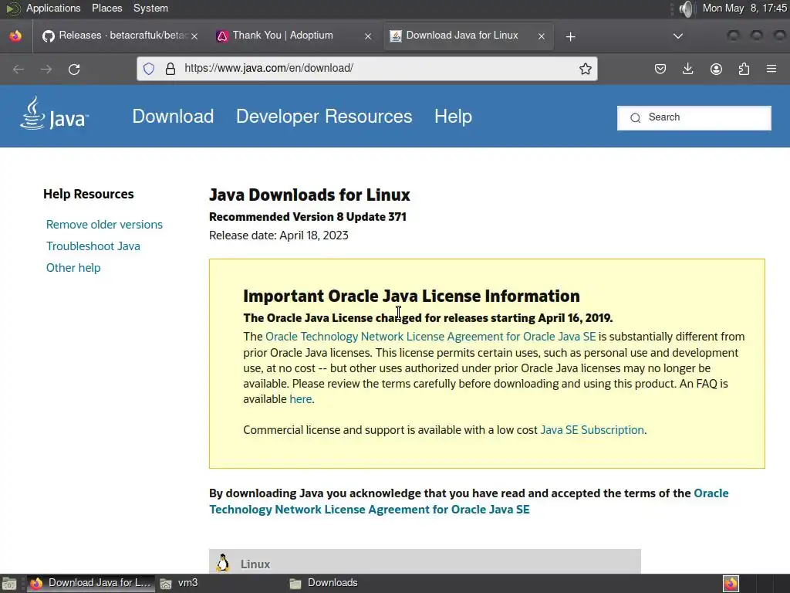Close the Thank You Adoptium tab
This screenshot has width=790, height=593.
tap(368, 36)
